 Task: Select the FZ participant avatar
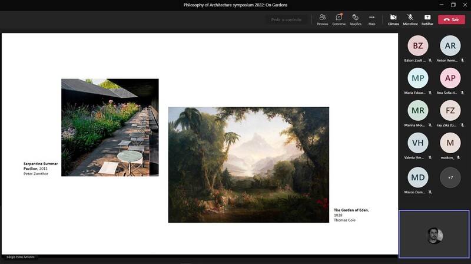coord(450,110)
